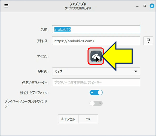Click the アドレス field with https://arakoki70.com/
The image size is (156, 136).
tap(96, 41)
